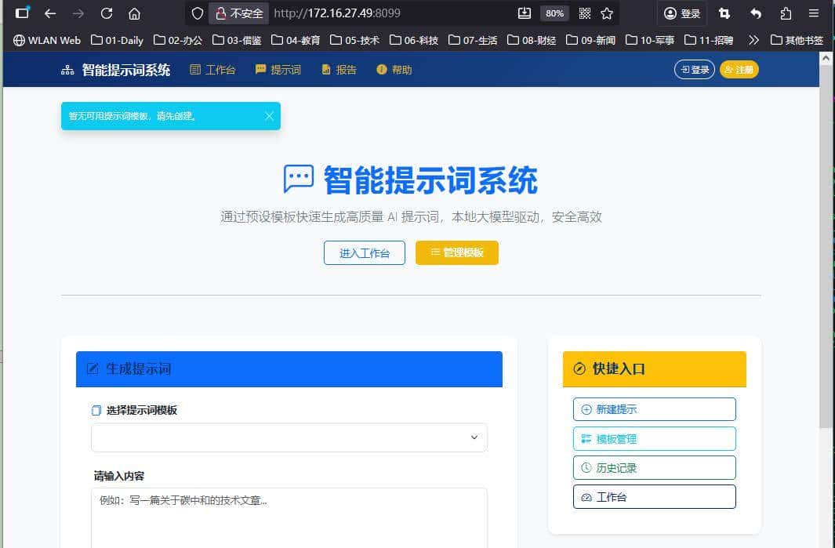Click the 进入工作台 button
Image resolution: width=835 pixels, height=548 pixels.
[364, 252]
